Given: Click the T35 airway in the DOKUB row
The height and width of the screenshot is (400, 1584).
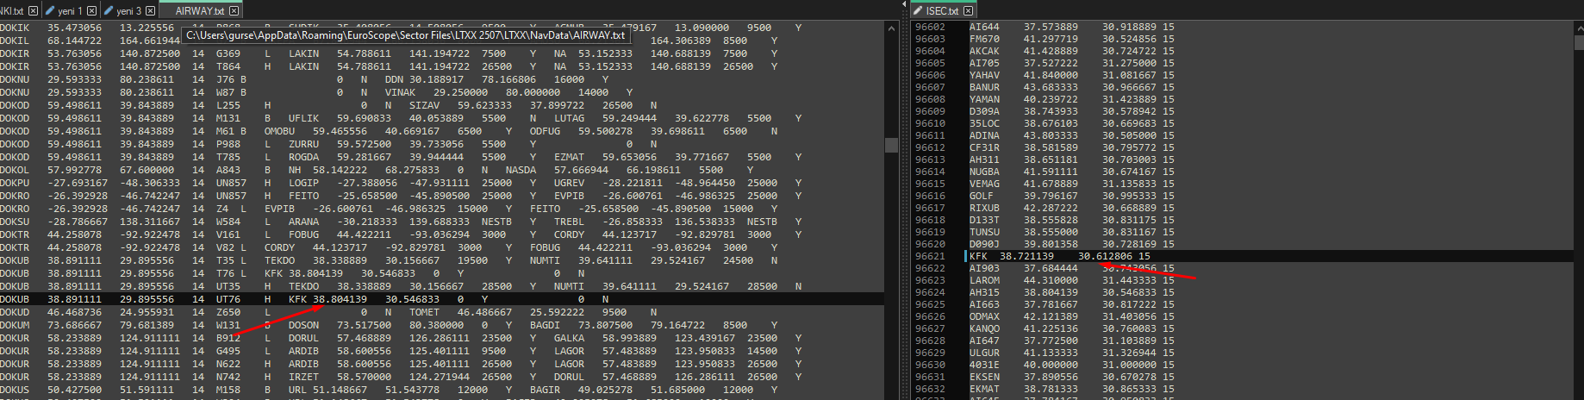Looking at the screenshot, I should [225, 260].
